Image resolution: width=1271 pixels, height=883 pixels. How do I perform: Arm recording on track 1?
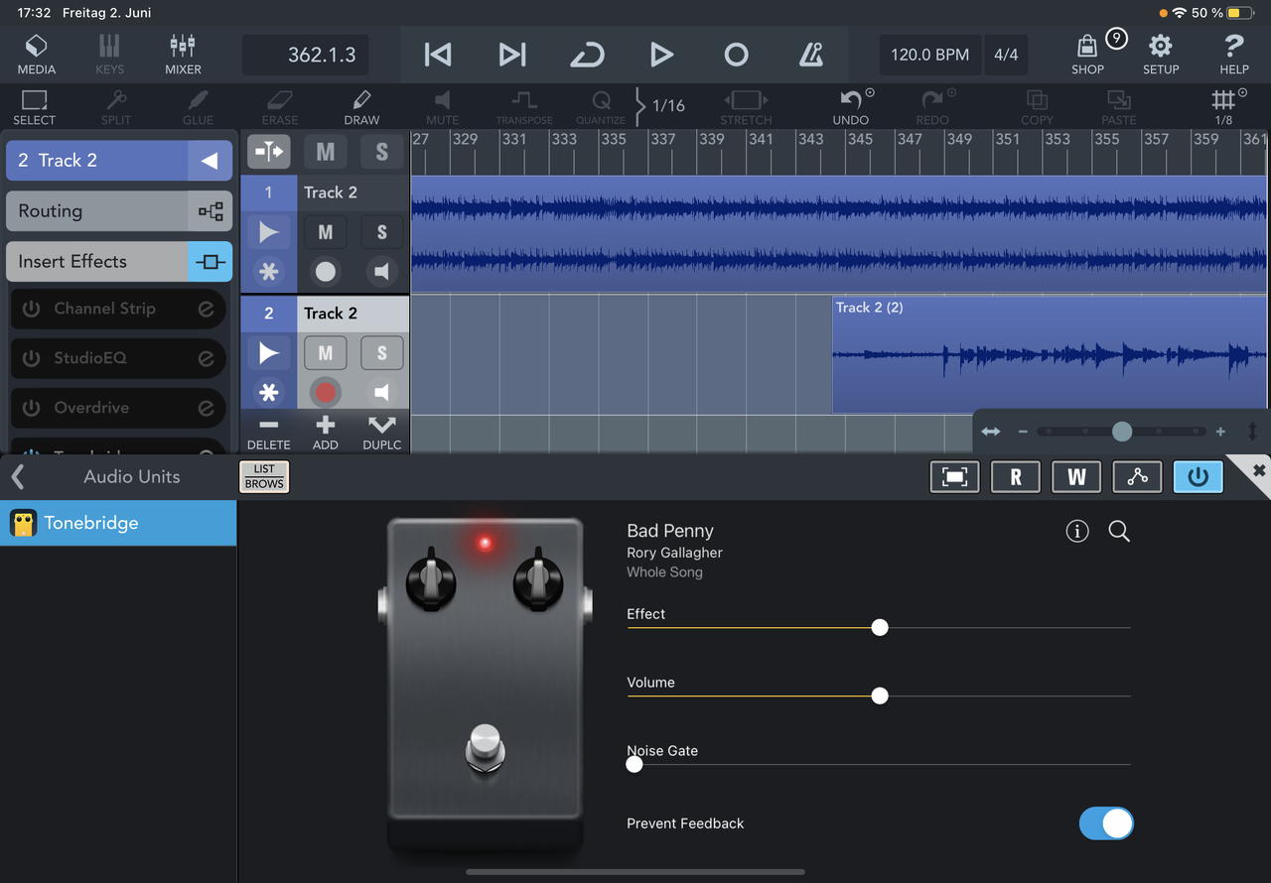(326, 272)
